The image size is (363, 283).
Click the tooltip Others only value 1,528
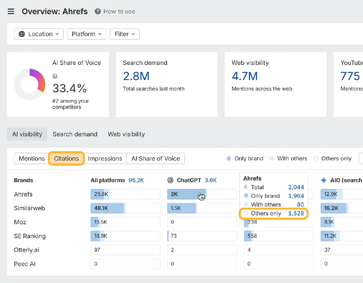tap(296, 213)
